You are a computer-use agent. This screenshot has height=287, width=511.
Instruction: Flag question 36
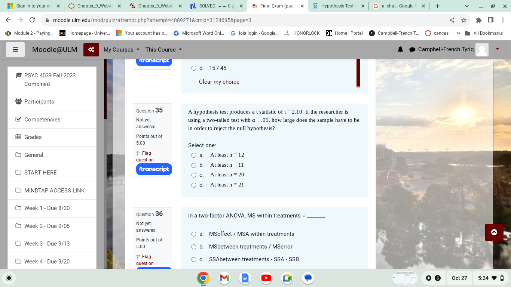pos(144,260)
